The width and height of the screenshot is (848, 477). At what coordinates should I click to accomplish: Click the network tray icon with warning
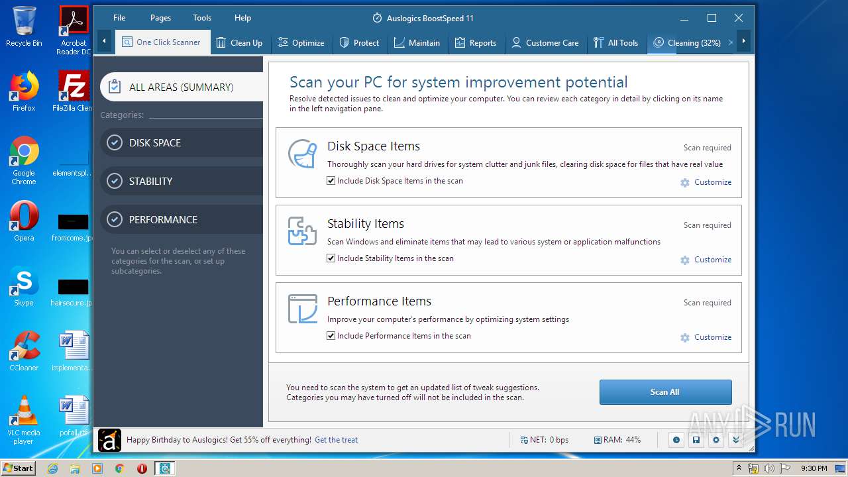tap(753, 468)
